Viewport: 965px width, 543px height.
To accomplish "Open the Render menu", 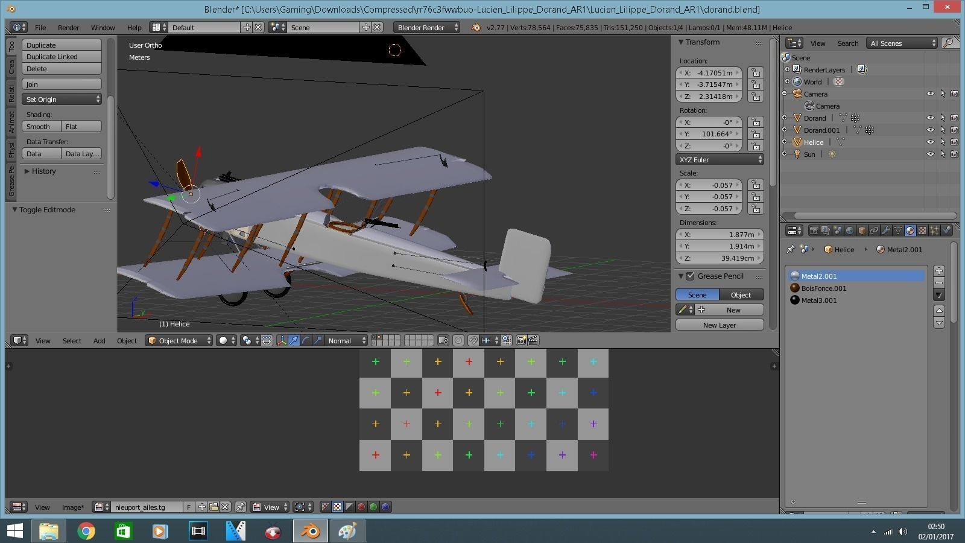I will click(68, 28).
